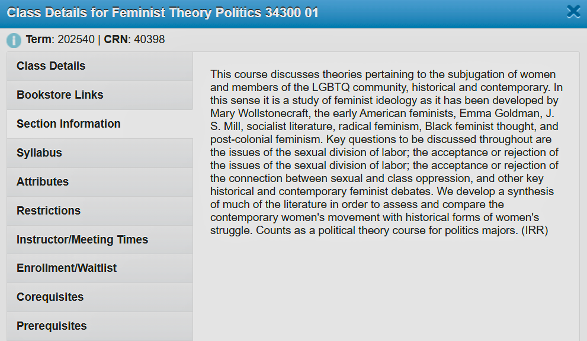Click the bold Term label
The width and height of the screenshot is (587, 341).
click(38, 39)
